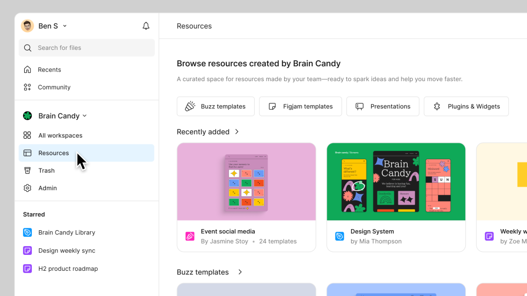Click the Brain Candy Library file icon

(28, 232)
